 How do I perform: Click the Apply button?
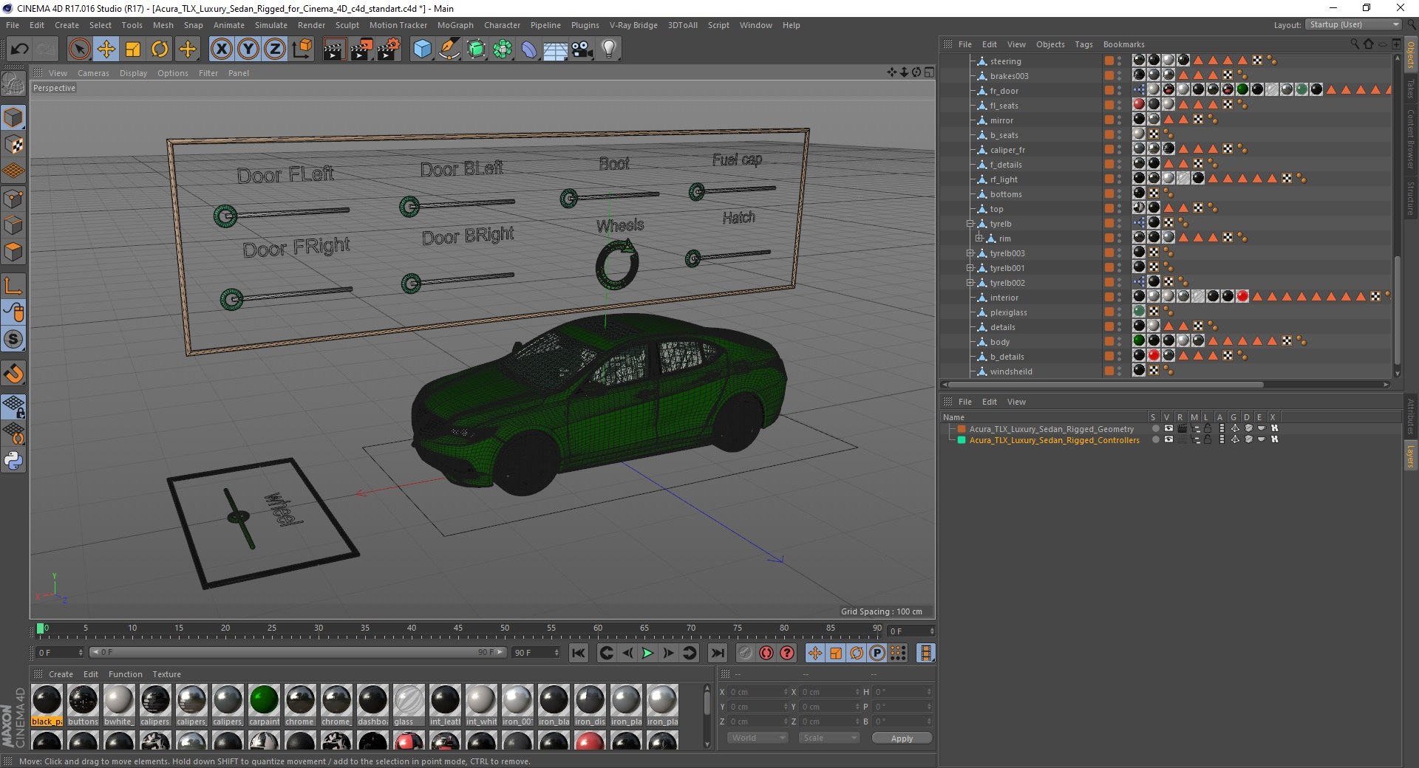[902, 738]
